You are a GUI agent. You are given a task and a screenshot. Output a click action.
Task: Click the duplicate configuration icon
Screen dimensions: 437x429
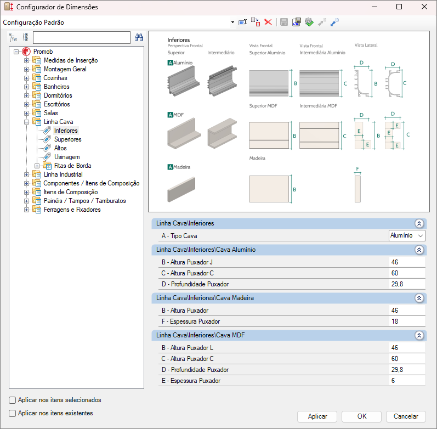[x=256, y=22]
